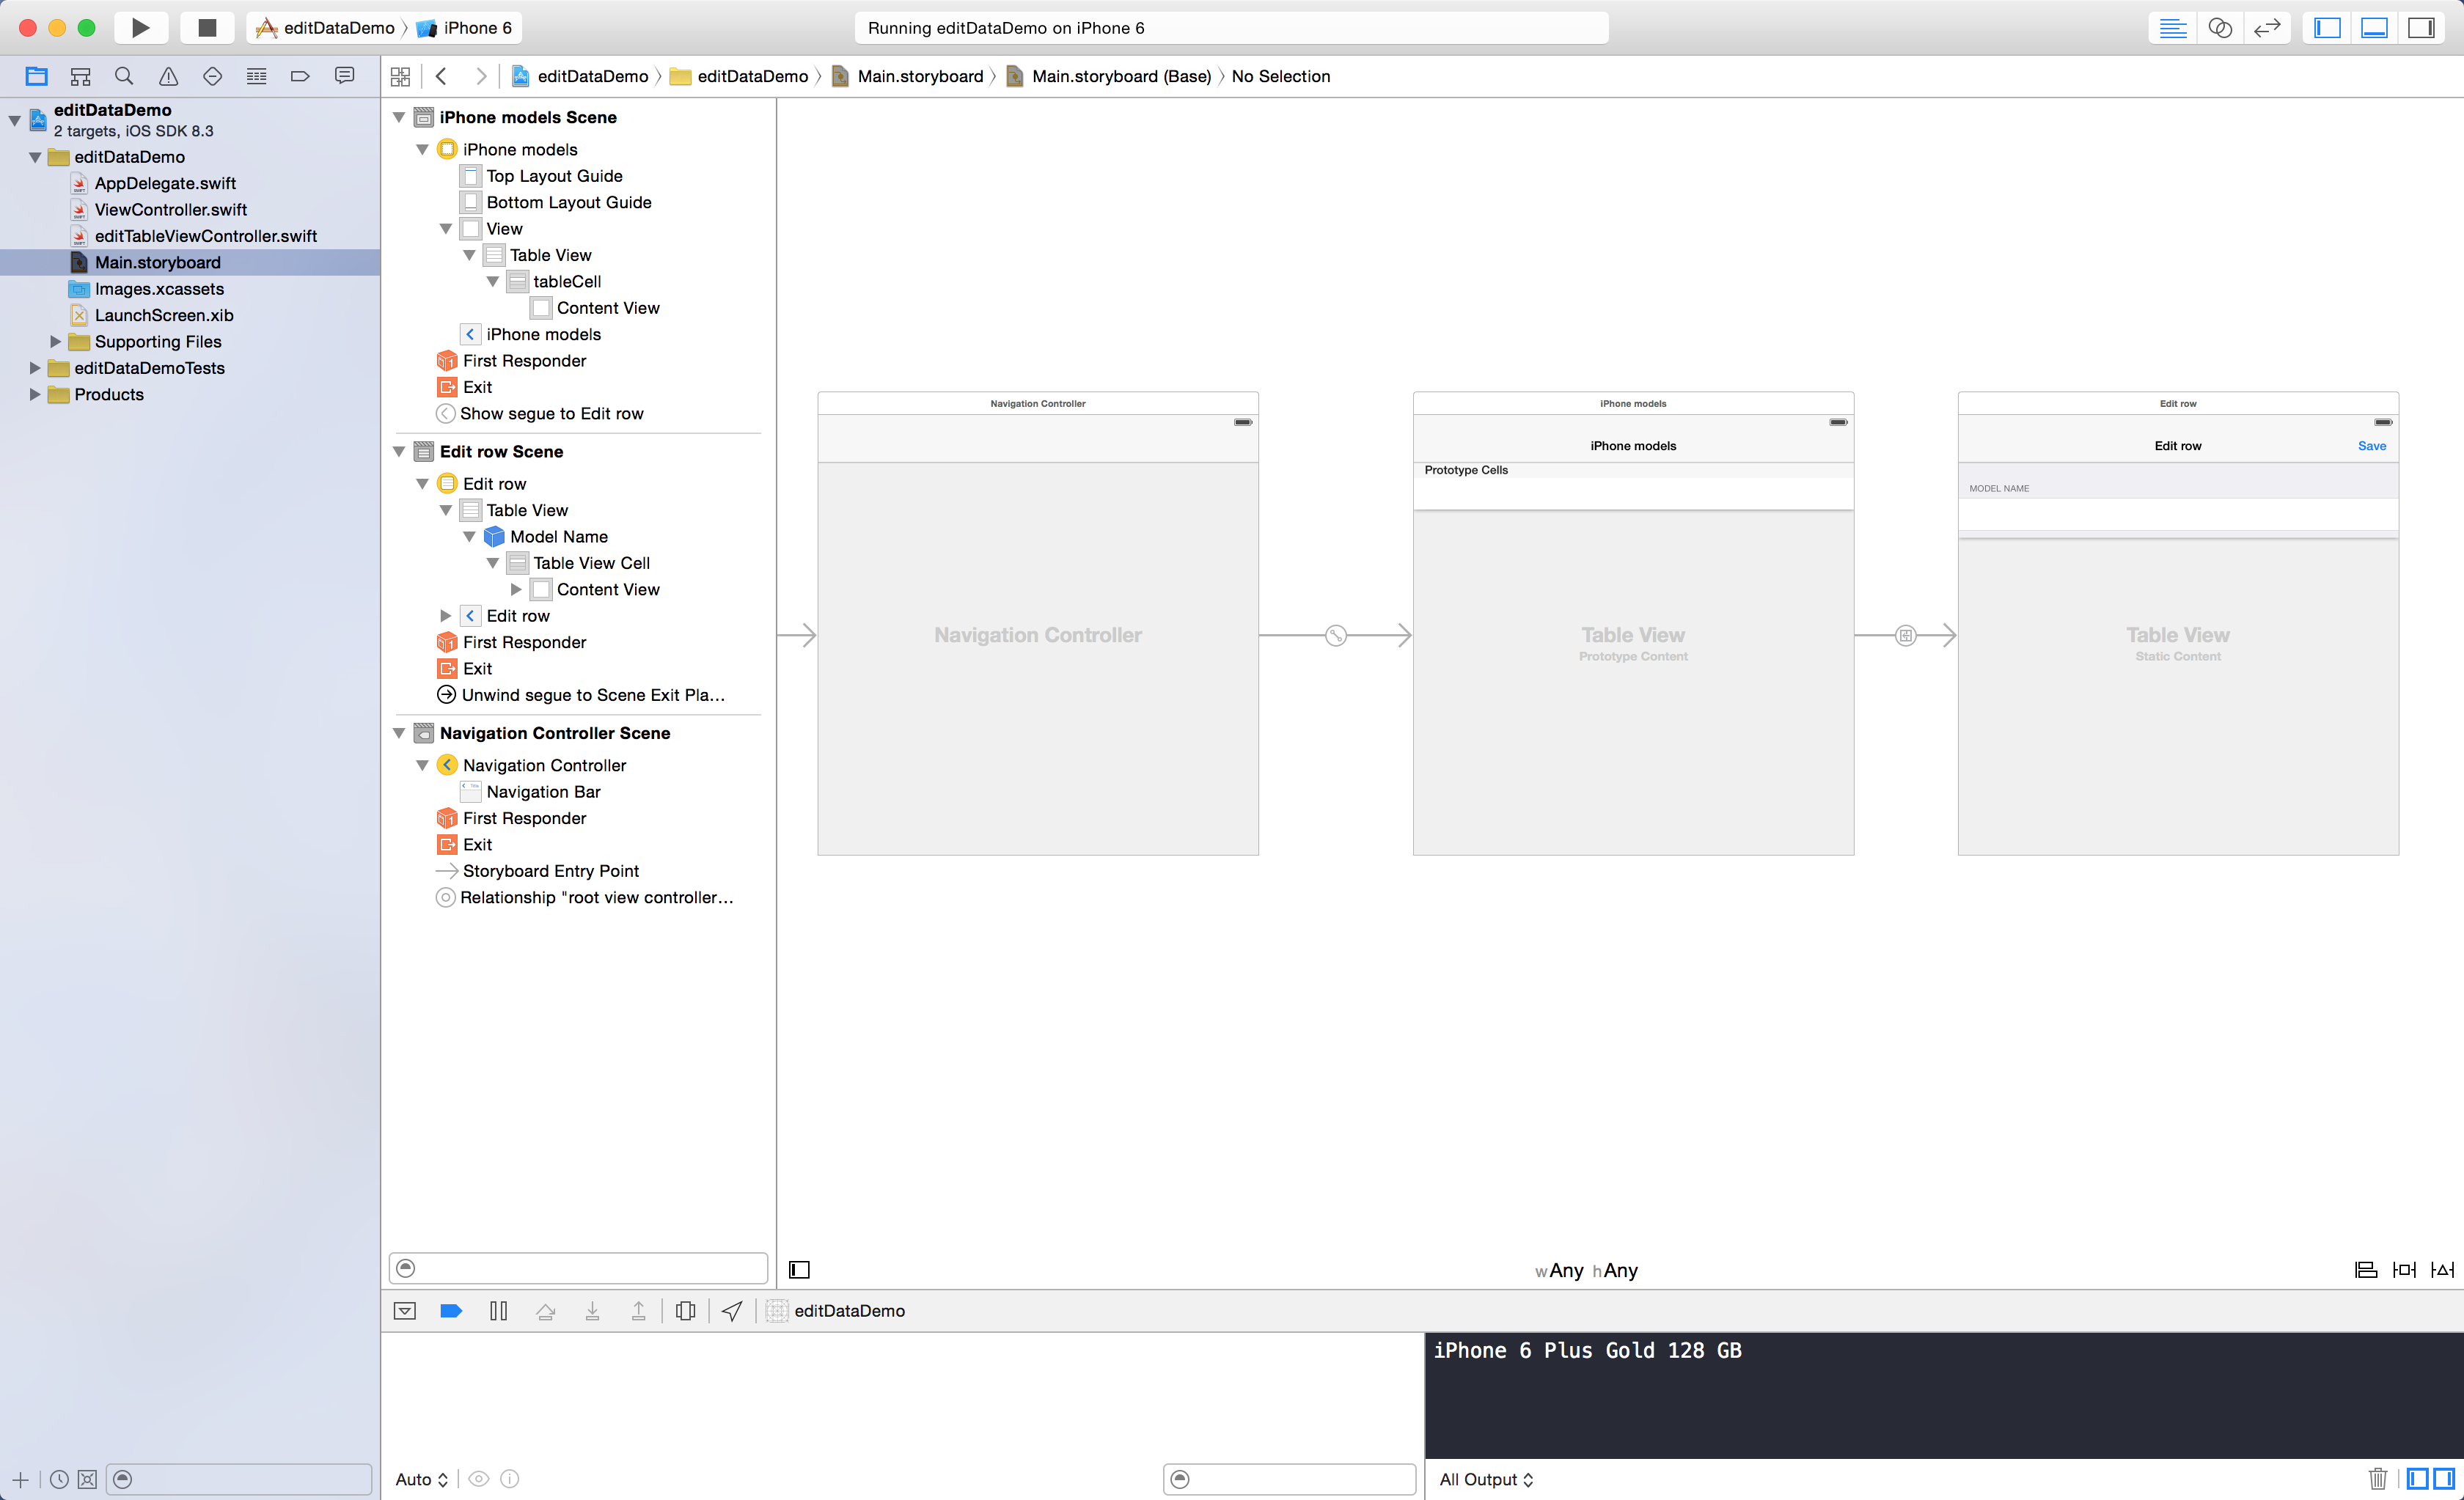Screen dimensions: 2464x1500
Task: Open the Report navigator tab
Action: pos(344,76)
